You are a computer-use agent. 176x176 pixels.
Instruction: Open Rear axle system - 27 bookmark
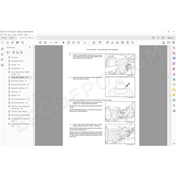[x=19, y=81]
